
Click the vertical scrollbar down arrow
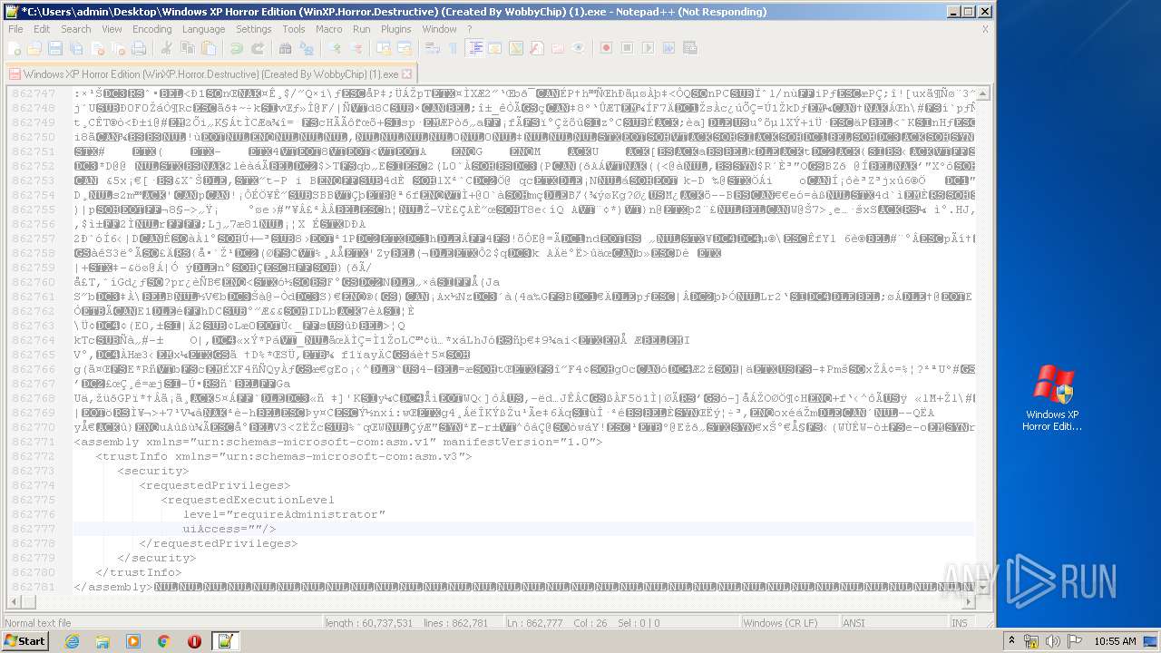click(983, 586)
